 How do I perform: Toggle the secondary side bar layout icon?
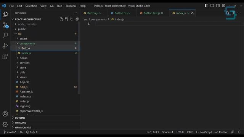[218, 6]
